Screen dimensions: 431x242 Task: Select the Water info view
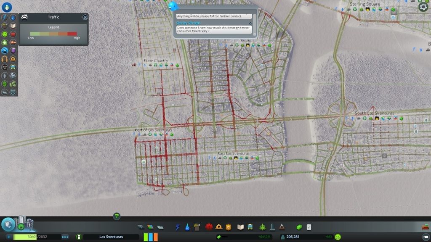click(x=13, y=18)
